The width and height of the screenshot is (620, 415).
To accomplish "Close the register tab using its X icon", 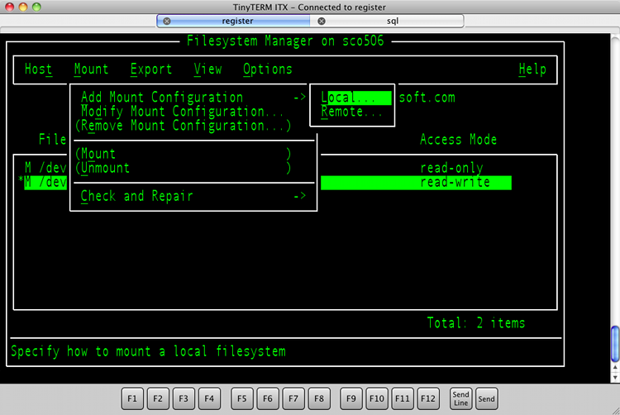I will (x=167, y=21).
